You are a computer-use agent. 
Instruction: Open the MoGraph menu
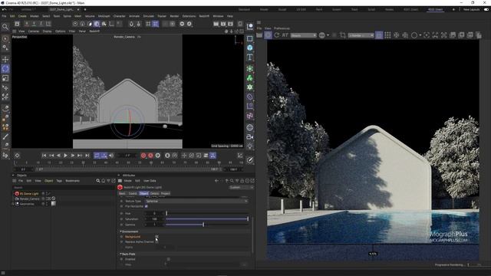point(104,16)
